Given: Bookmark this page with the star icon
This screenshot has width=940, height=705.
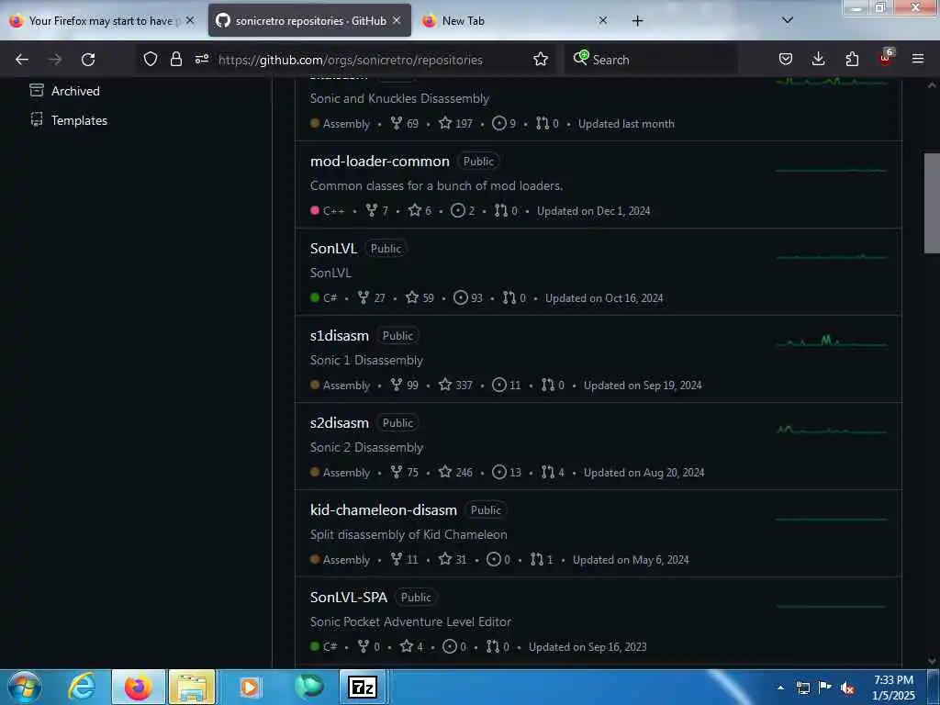Looking at the screenshot, I should coord(541,59).
